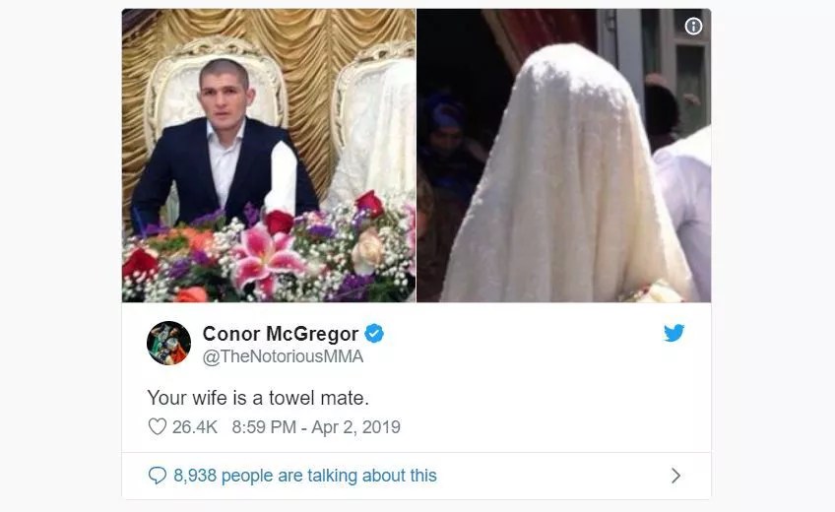The image size is (835, 512).
Task: Open the right photo of white veil
Action: [563, 156]
